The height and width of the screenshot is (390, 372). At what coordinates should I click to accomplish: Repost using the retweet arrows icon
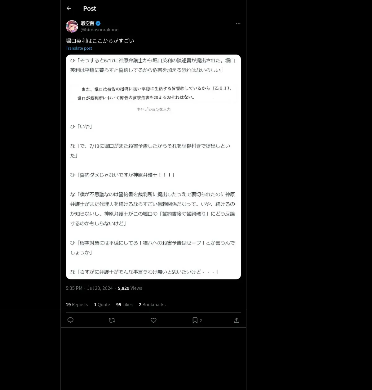pos(112,320)
